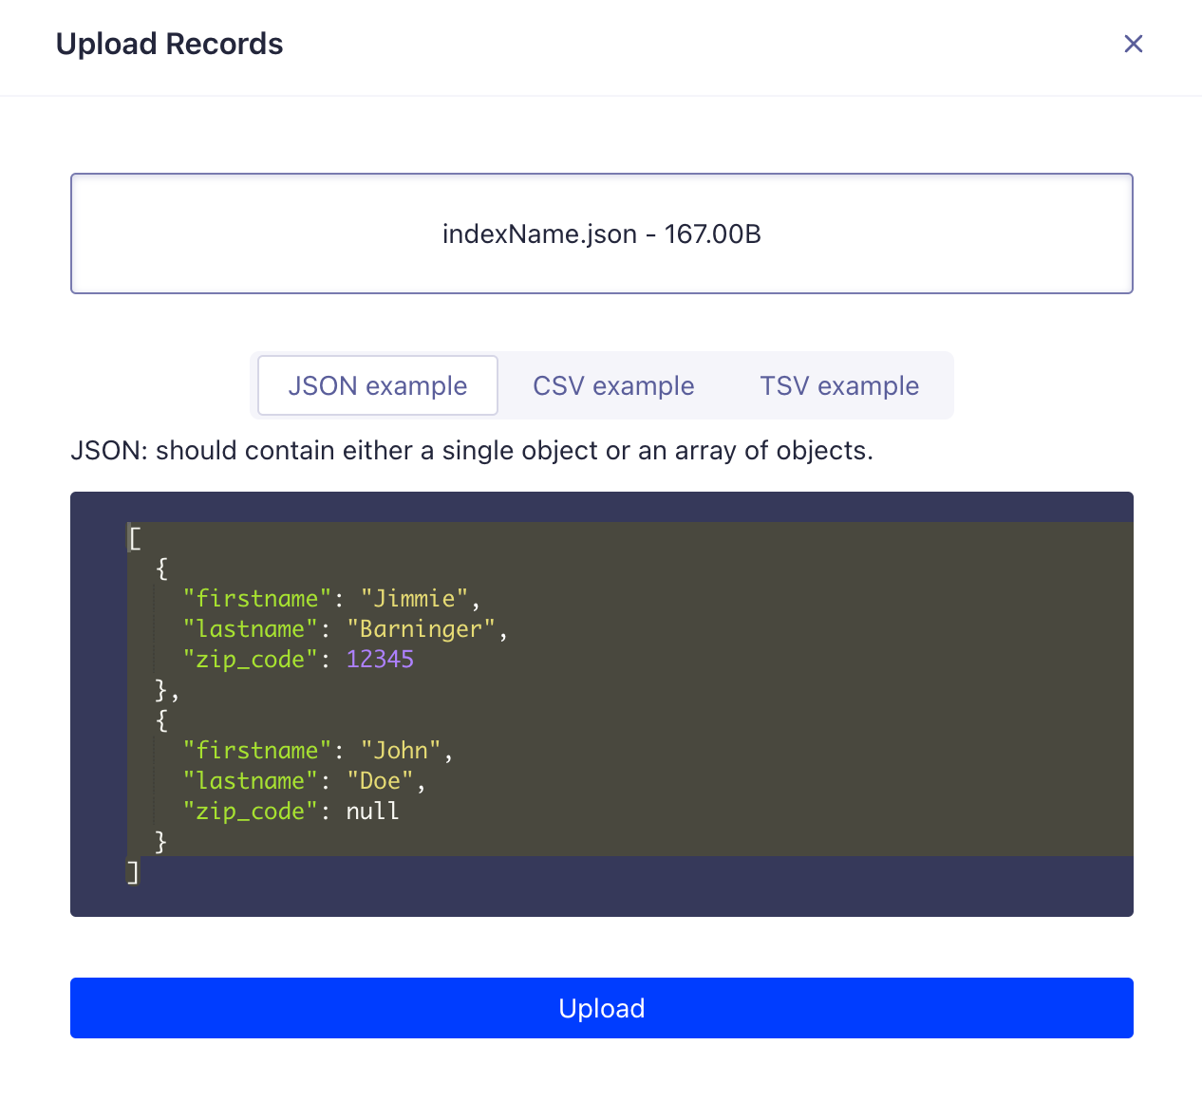Click the "Barninger" lastname value
Image resolution: width=1202 pixels, height=1101 pixels.
click(421, 629)
